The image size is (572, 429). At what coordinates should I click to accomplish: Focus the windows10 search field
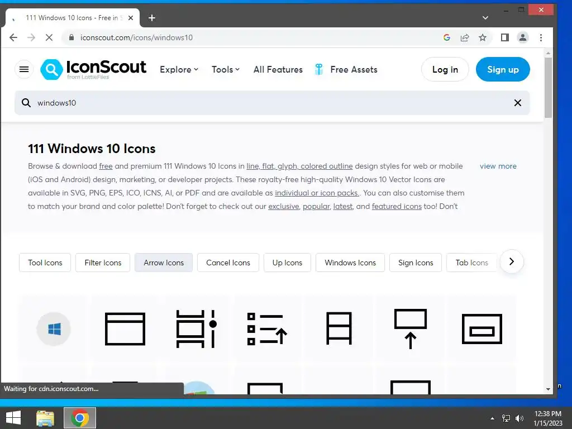click(x=272, y=103)
